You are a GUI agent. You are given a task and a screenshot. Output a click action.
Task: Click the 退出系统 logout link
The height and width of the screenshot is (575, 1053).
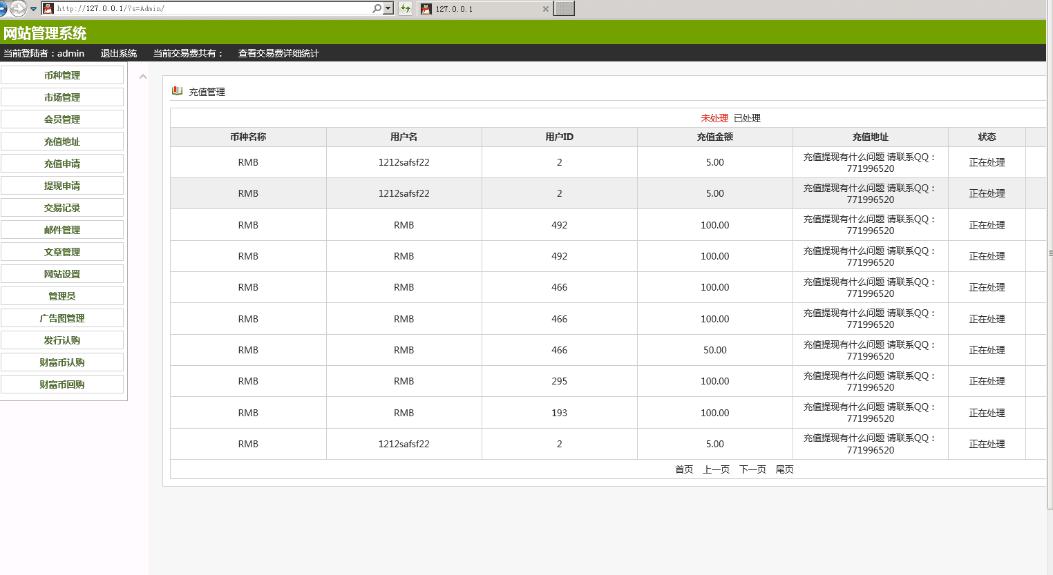click(x=119, y=53)
